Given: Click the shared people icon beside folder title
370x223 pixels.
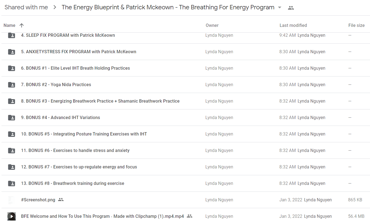Looking at the screenshot, I should (x=291, y=8).
